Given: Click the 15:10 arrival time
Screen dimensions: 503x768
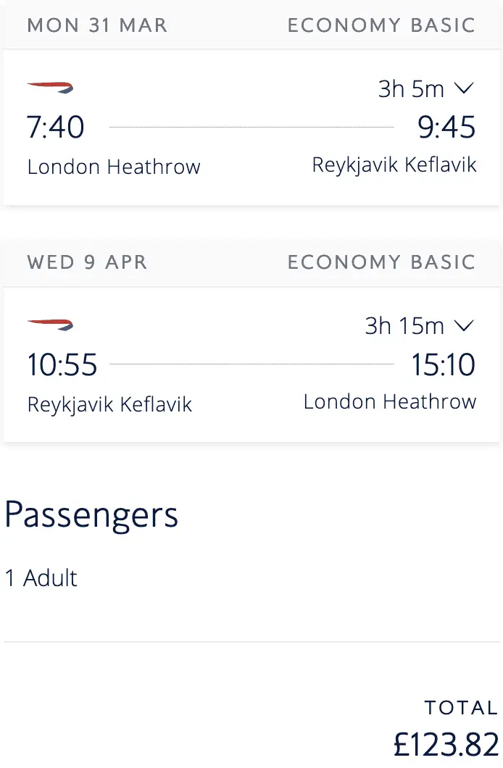Looking at the screenshot, I should pos(444,364).
